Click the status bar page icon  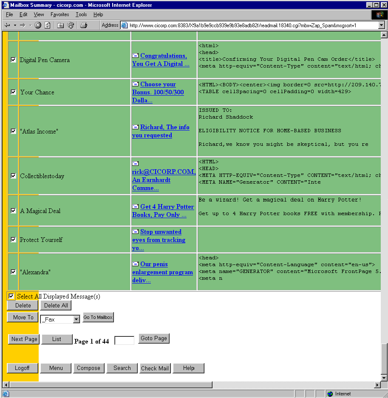tap(6, 394)
